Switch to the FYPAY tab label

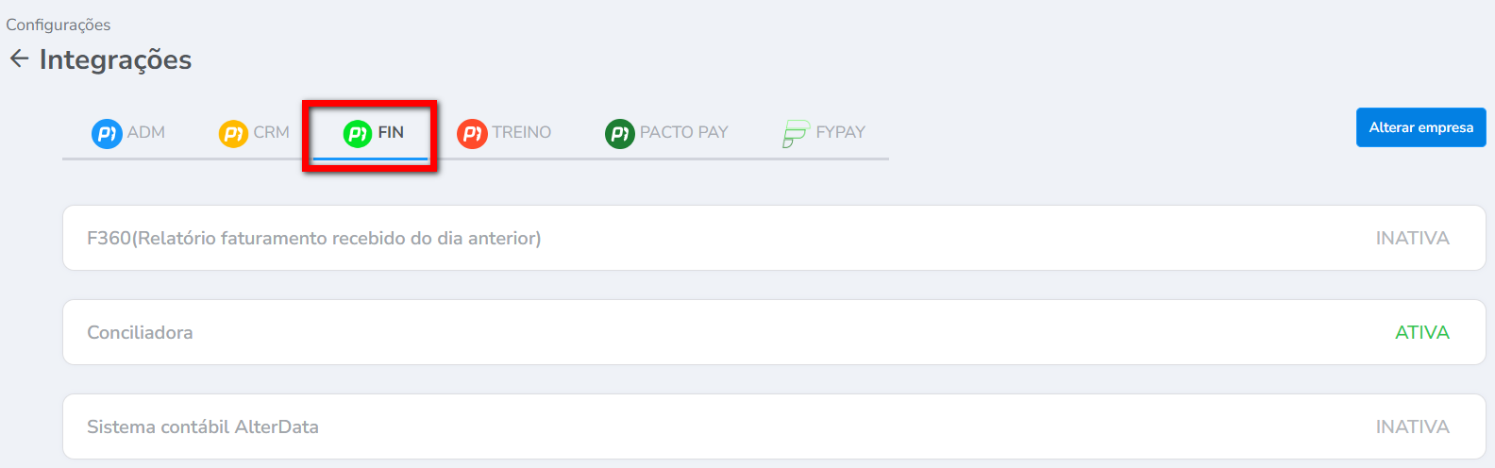[841, 132]
